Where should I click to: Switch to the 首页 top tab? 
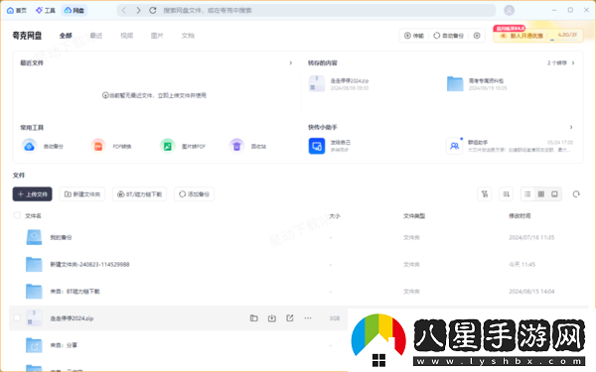pos(17,10)
